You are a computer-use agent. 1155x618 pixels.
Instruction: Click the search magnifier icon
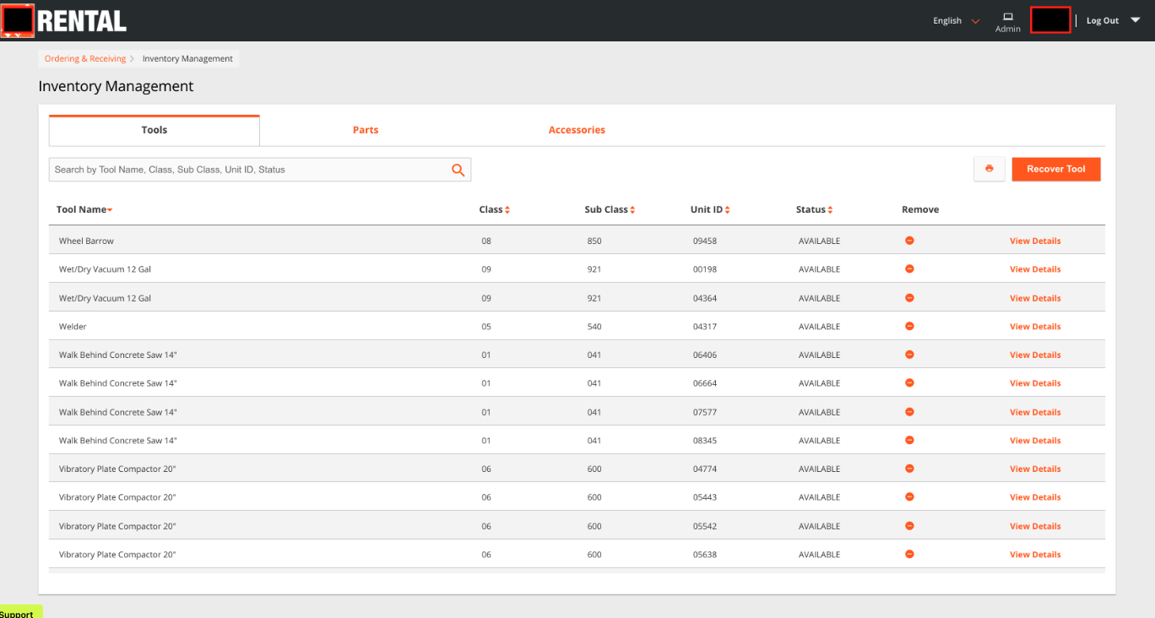coord(458,170)
